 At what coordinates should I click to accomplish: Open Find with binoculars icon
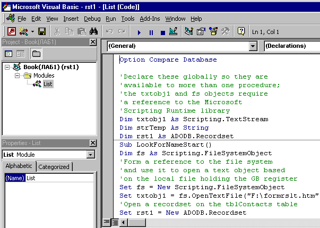[94, 31]
